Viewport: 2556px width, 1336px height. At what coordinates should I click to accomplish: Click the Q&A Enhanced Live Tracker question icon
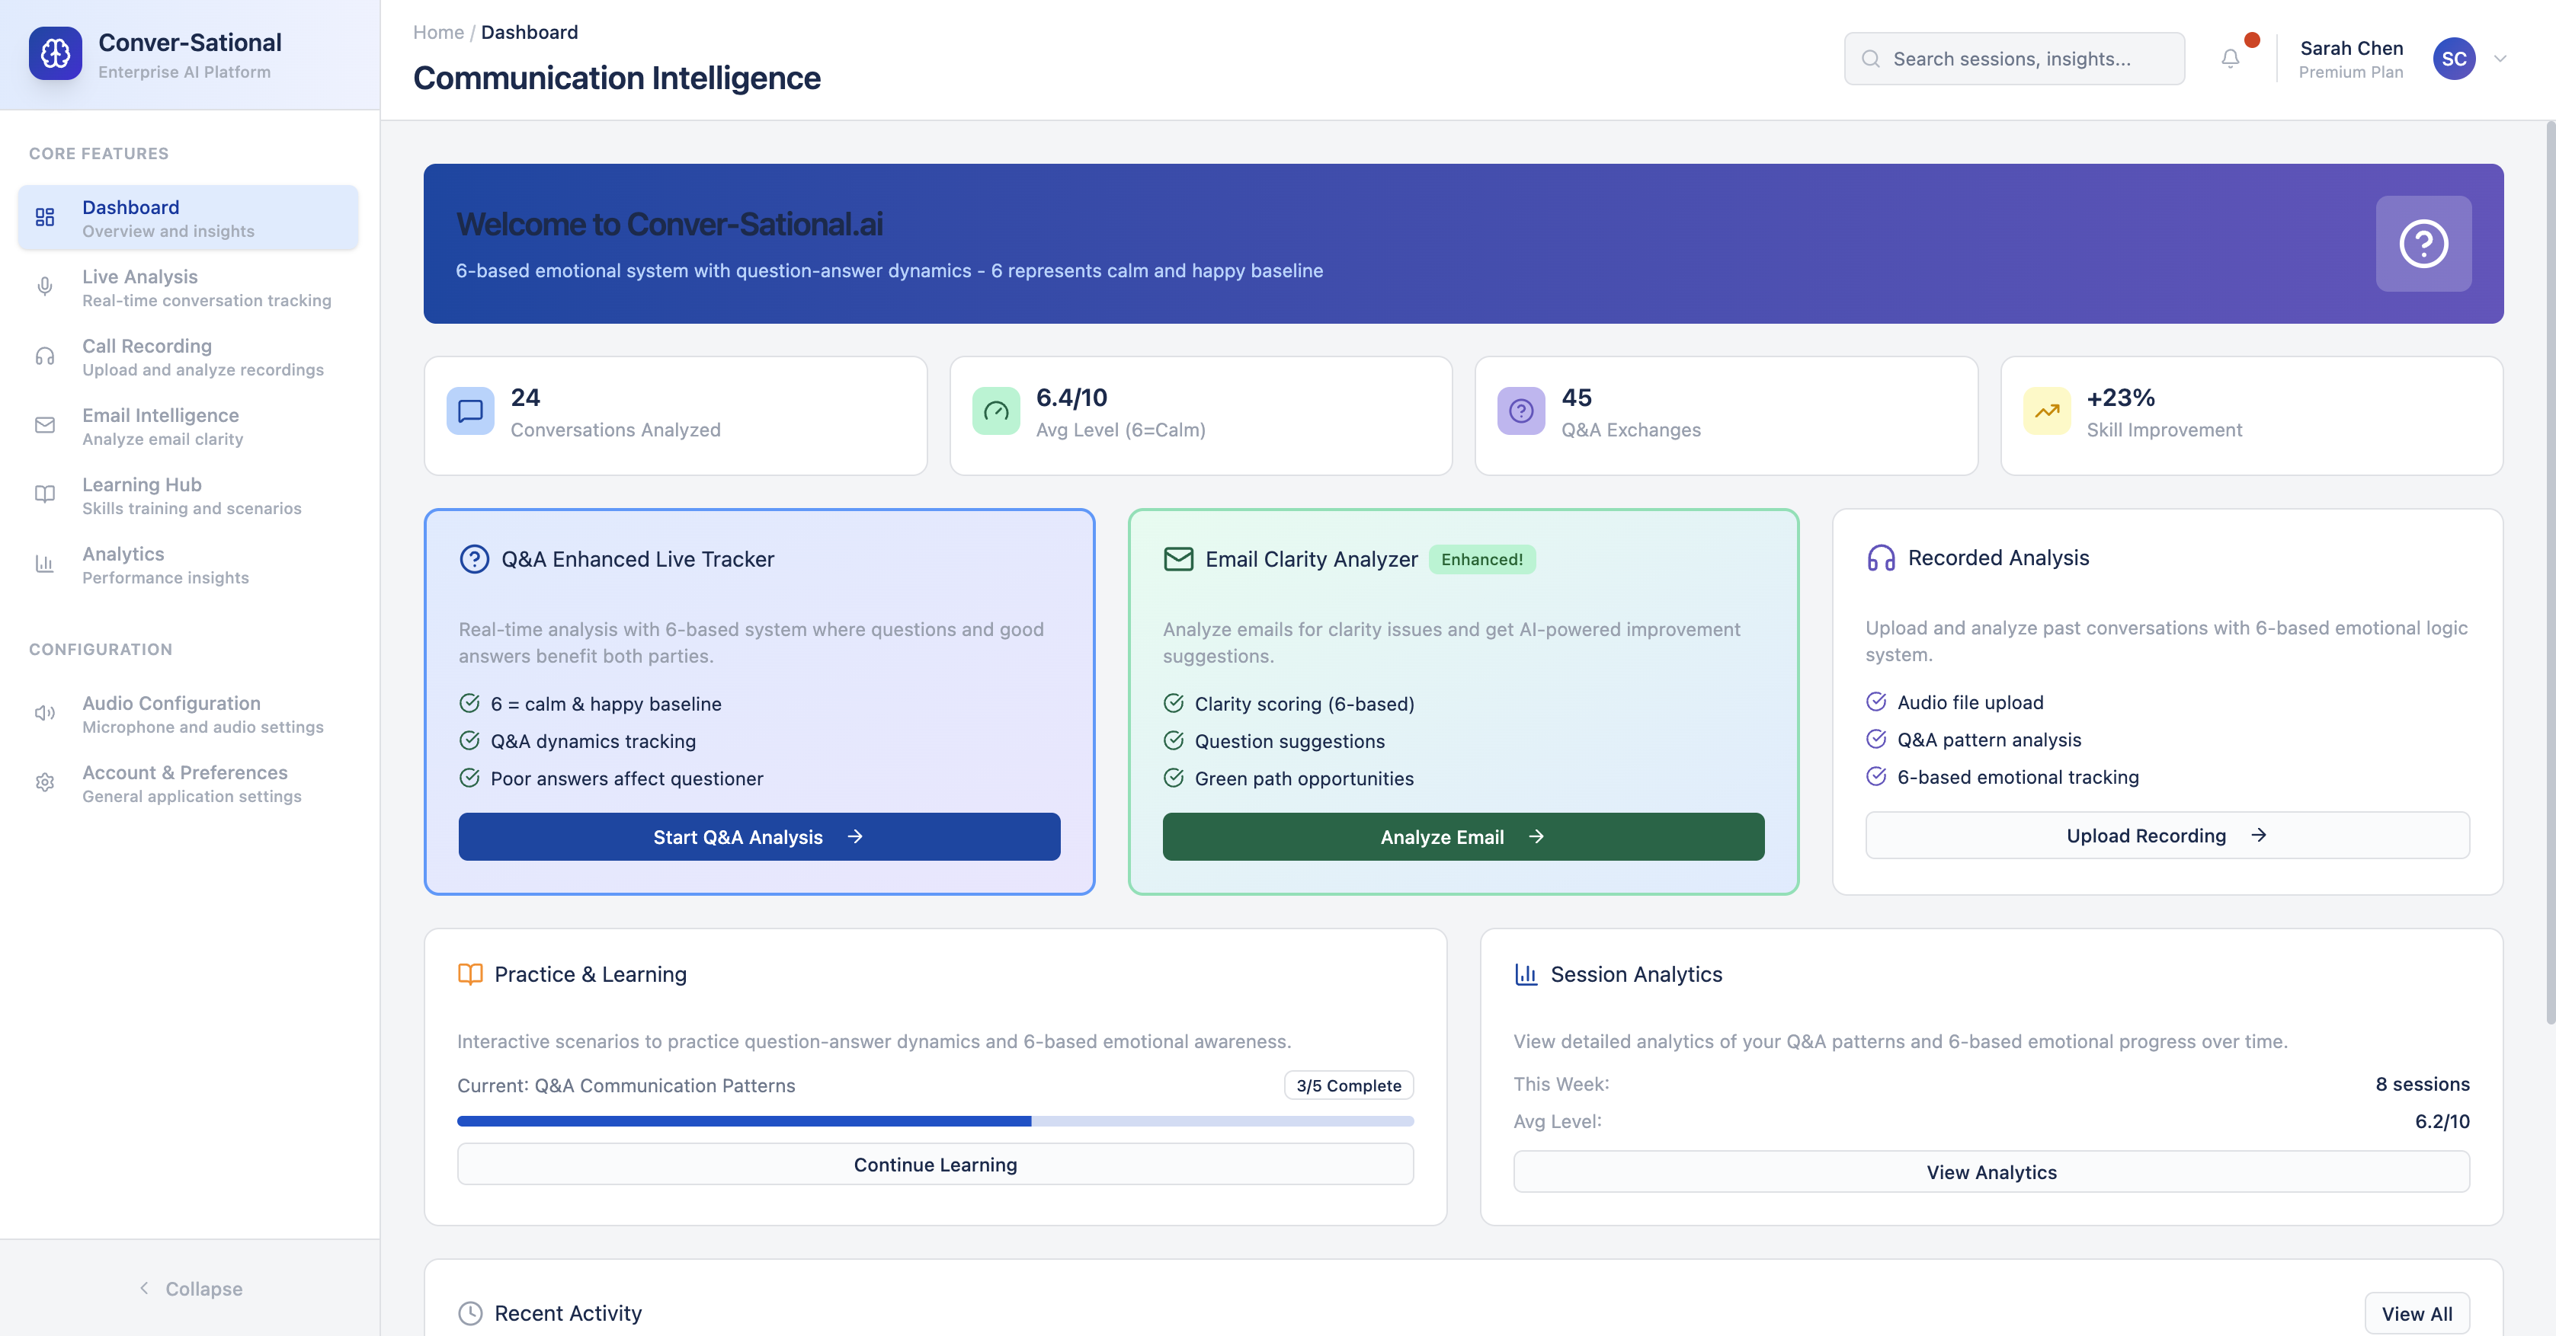point(474,559)
